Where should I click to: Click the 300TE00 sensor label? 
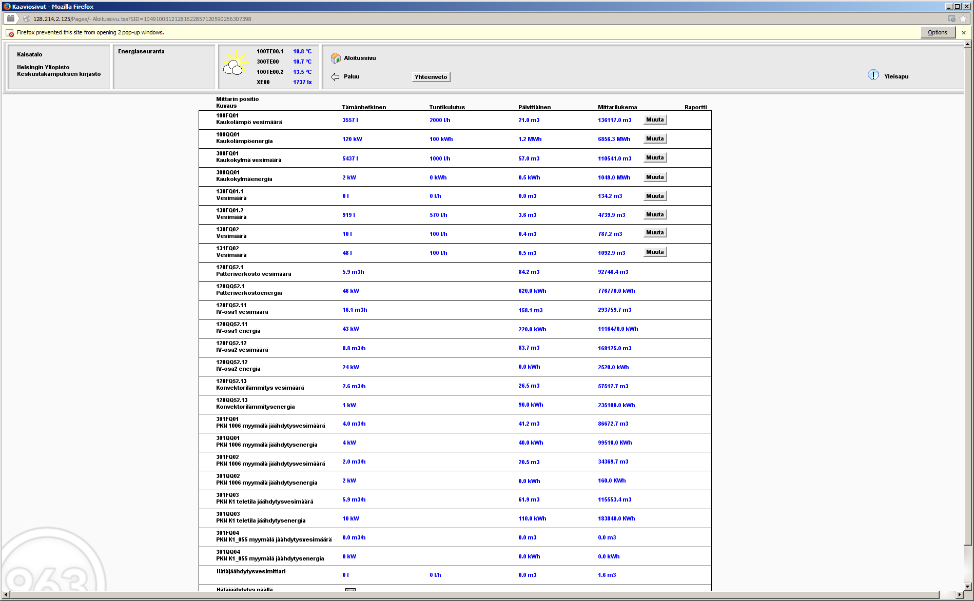pos(267,62)
